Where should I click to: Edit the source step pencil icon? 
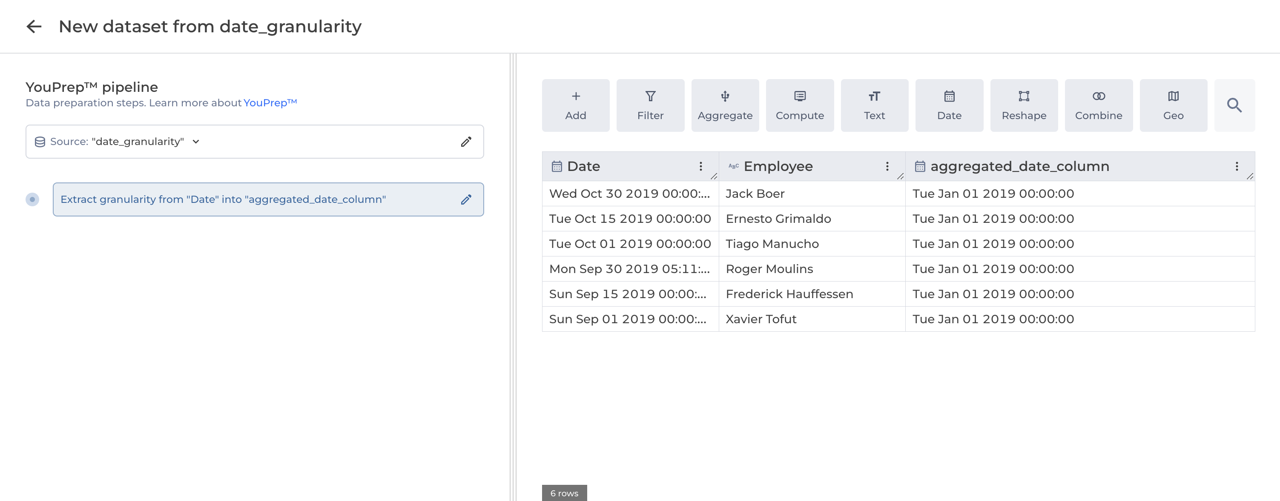pos(465,142)
